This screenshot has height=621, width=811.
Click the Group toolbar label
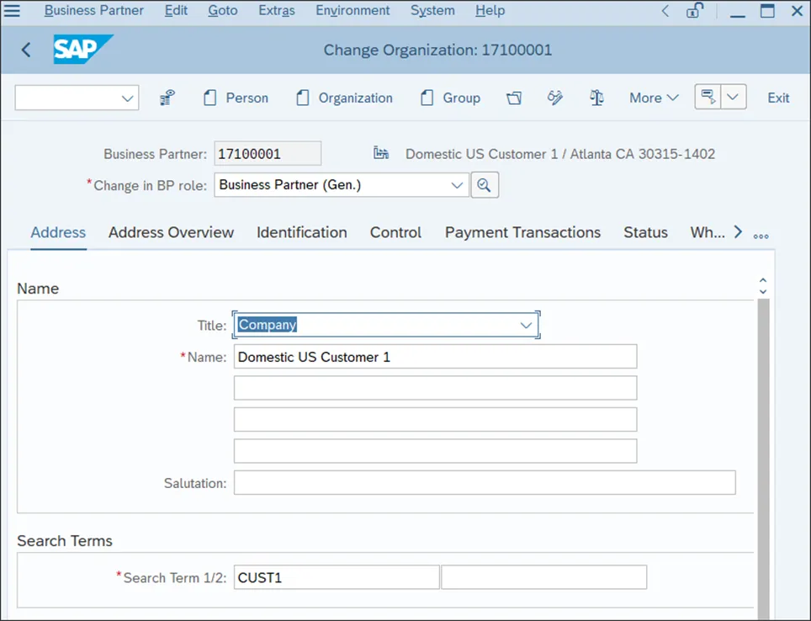pyautogui.click(x=461, y=98)
